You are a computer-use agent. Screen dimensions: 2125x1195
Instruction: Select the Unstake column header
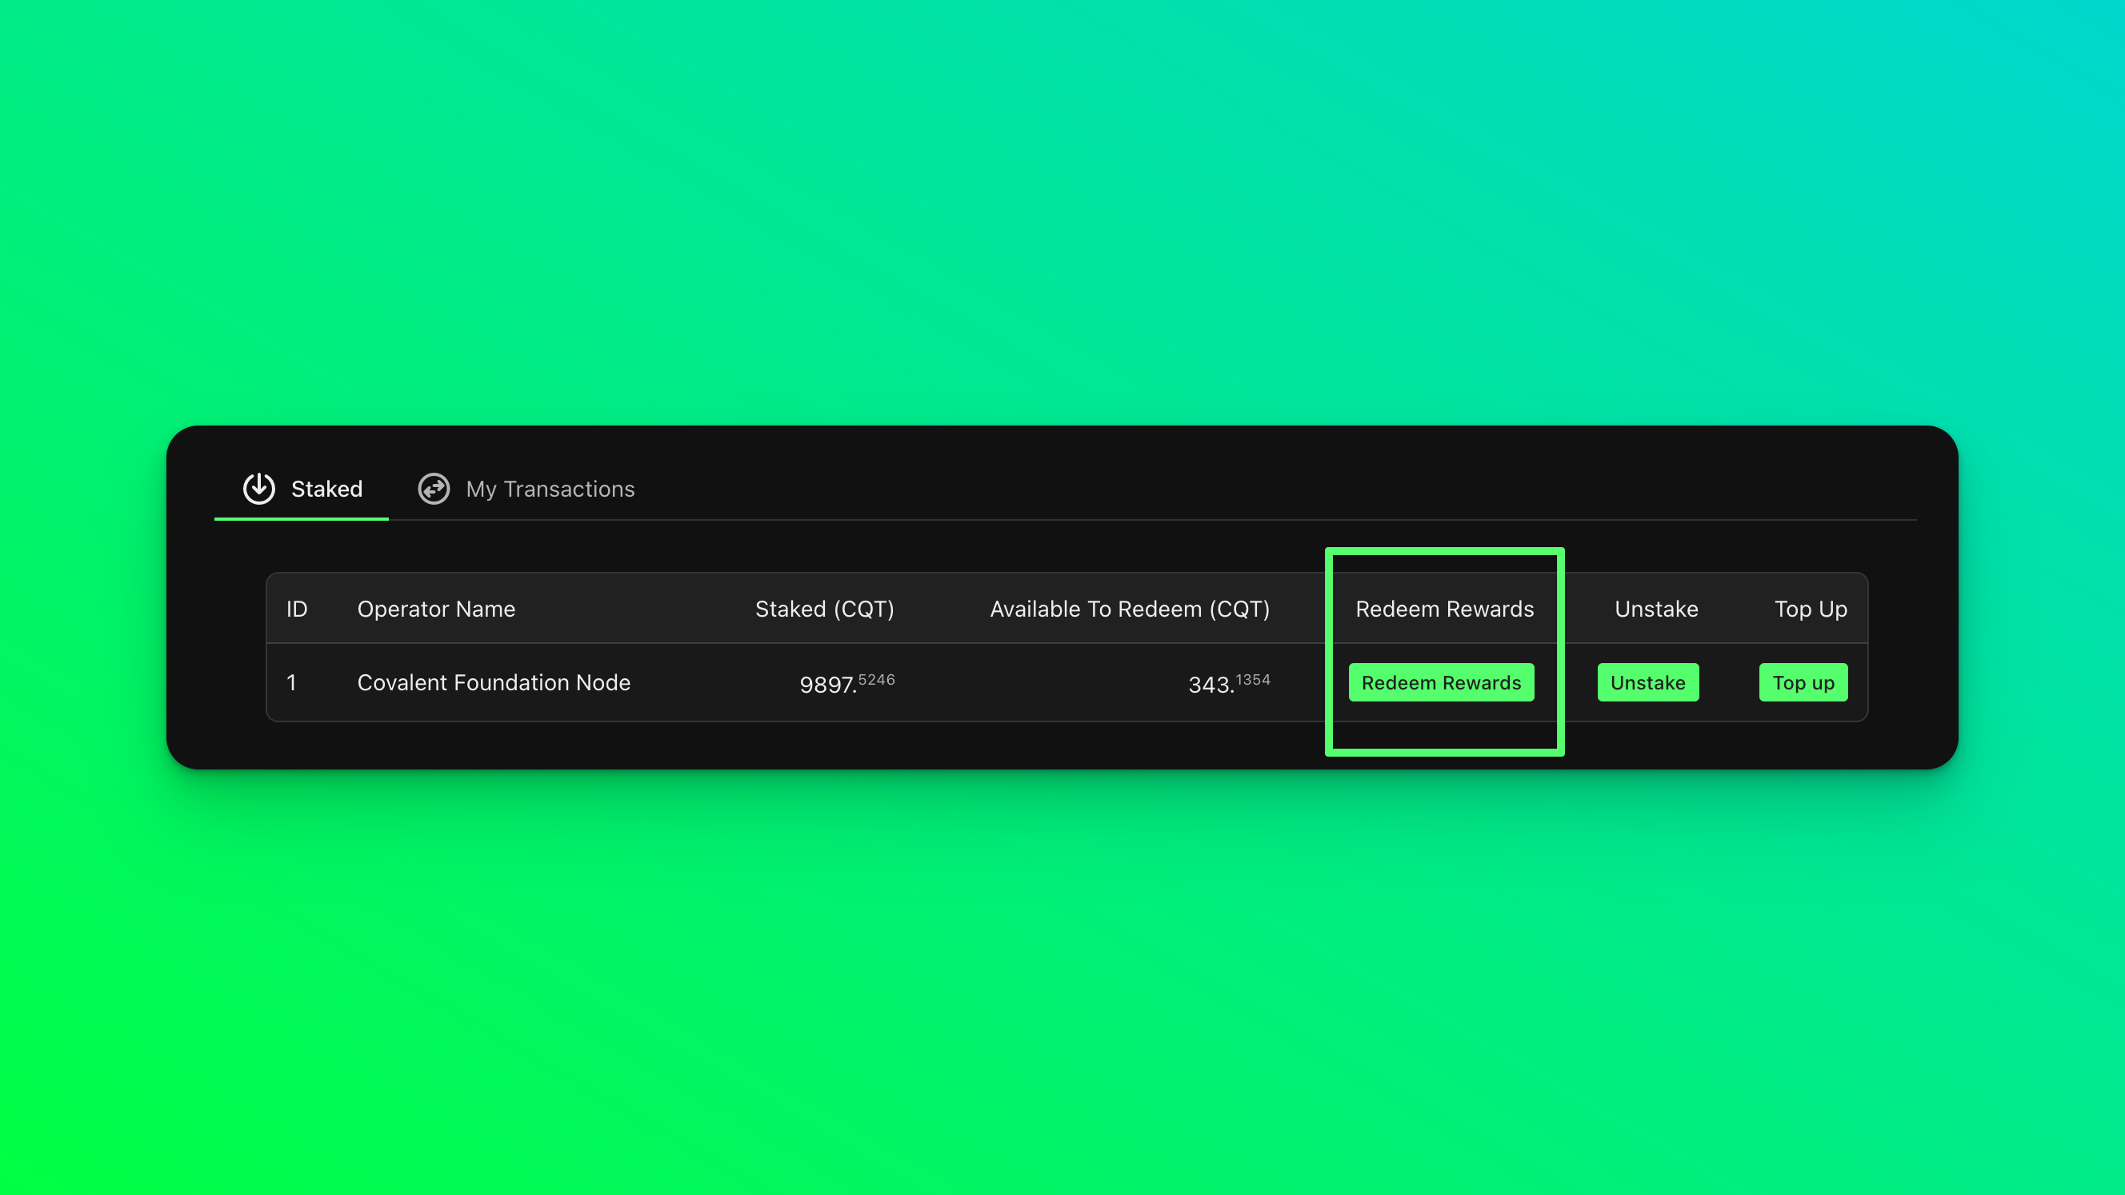pos(1656,609)
